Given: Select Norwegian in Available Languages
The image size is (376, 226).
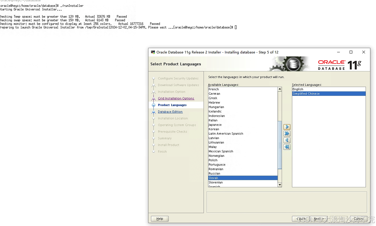Looking at the screenshot, I should (243, 156).
